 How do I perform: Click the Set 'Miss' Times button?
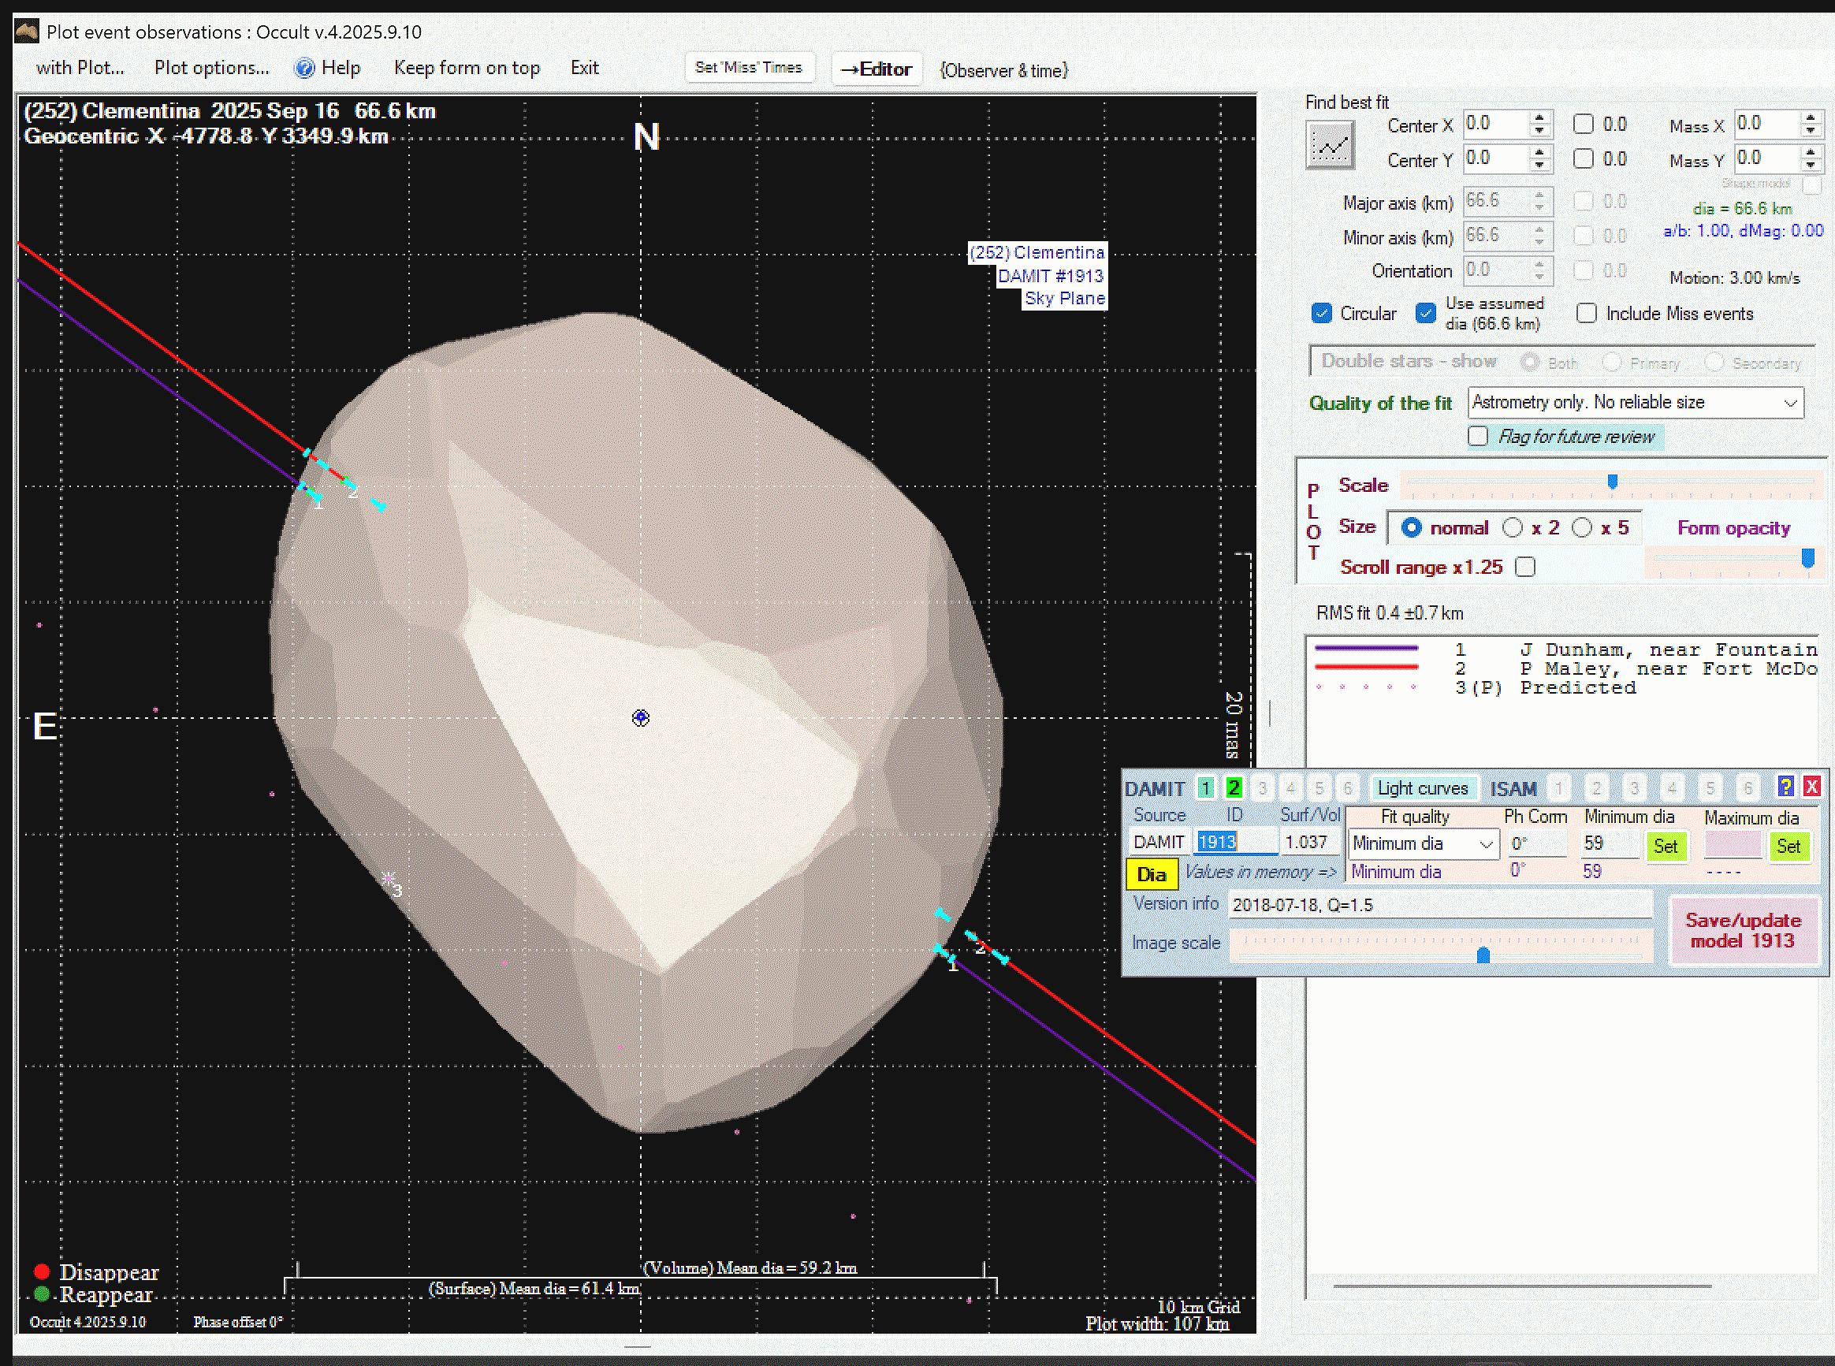(x=748, y=68)
